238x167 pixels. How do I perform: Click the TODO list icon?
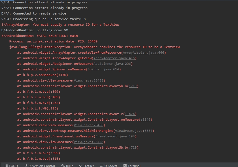click(x=6, y=166)
